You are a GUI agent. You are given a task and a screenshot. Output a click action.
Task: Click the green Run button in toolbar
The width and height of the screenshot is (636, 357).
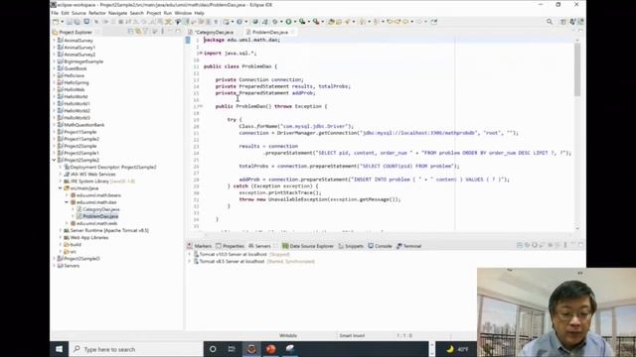(288, 22)
